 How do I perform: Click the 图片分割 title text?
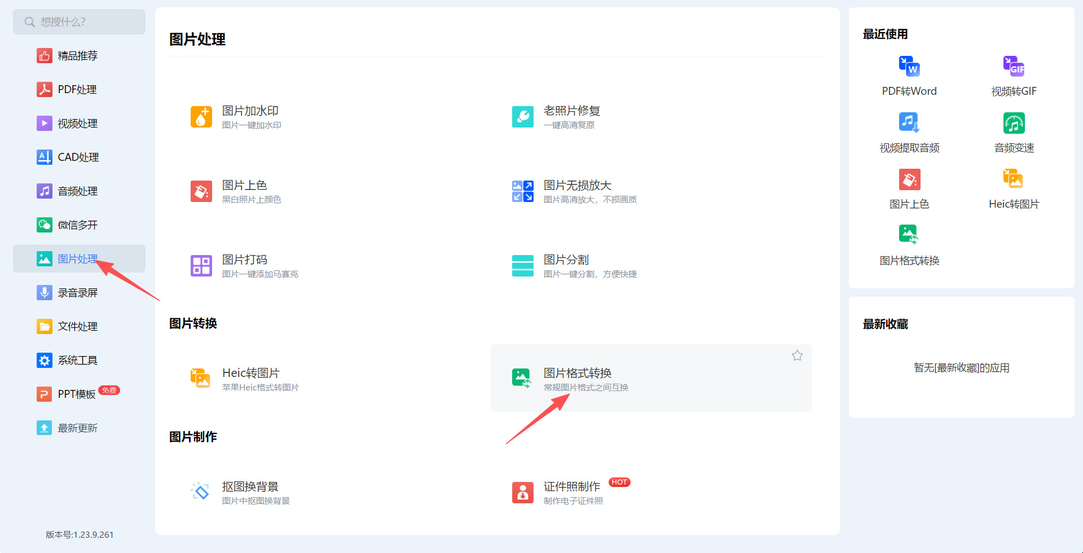[566, 260]
